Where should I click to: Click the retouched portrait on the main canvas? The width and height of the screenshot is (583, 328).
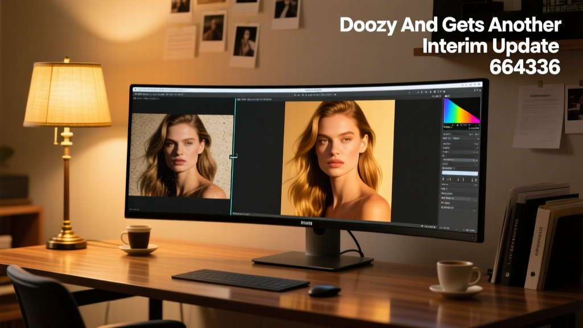[x=338, y=161]
